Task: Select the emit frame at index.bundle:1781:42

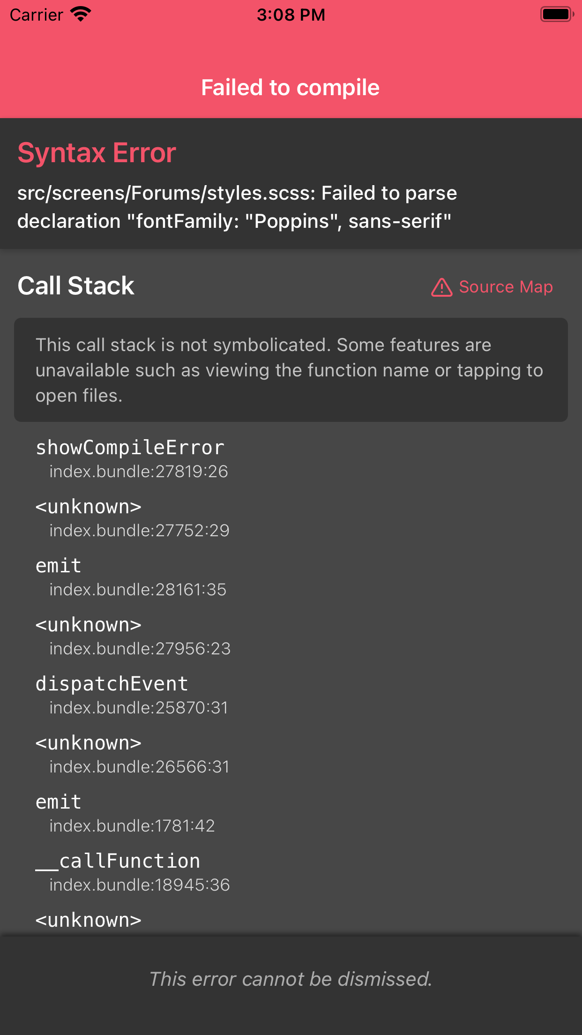Action: [126, 813]
